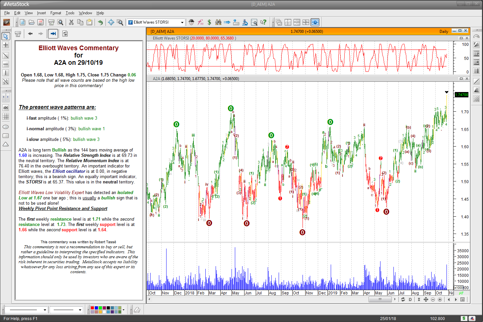Undo with the green arrow icon

[x=100, y=22]
